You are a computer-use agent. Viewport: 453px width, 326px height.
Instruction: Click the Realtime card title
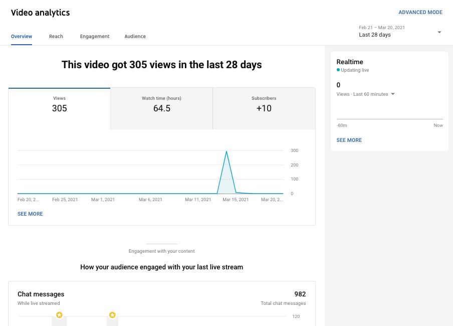[350, 62]
